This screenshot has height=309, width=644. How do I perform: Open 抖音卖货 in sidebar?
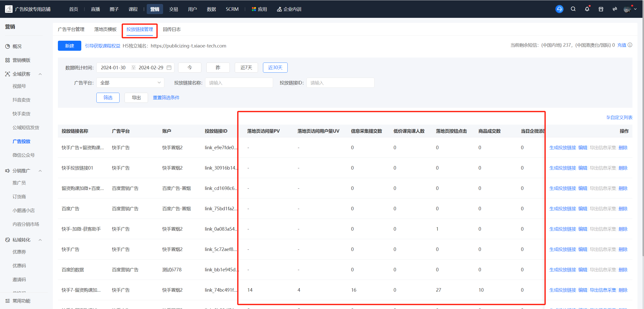(x=21, y=100)
